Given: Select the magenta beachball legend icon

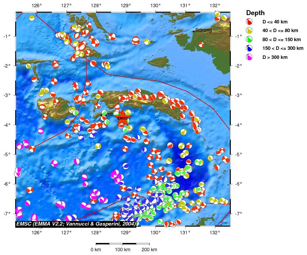Looking at the screenshot, I should pos(249,57).
